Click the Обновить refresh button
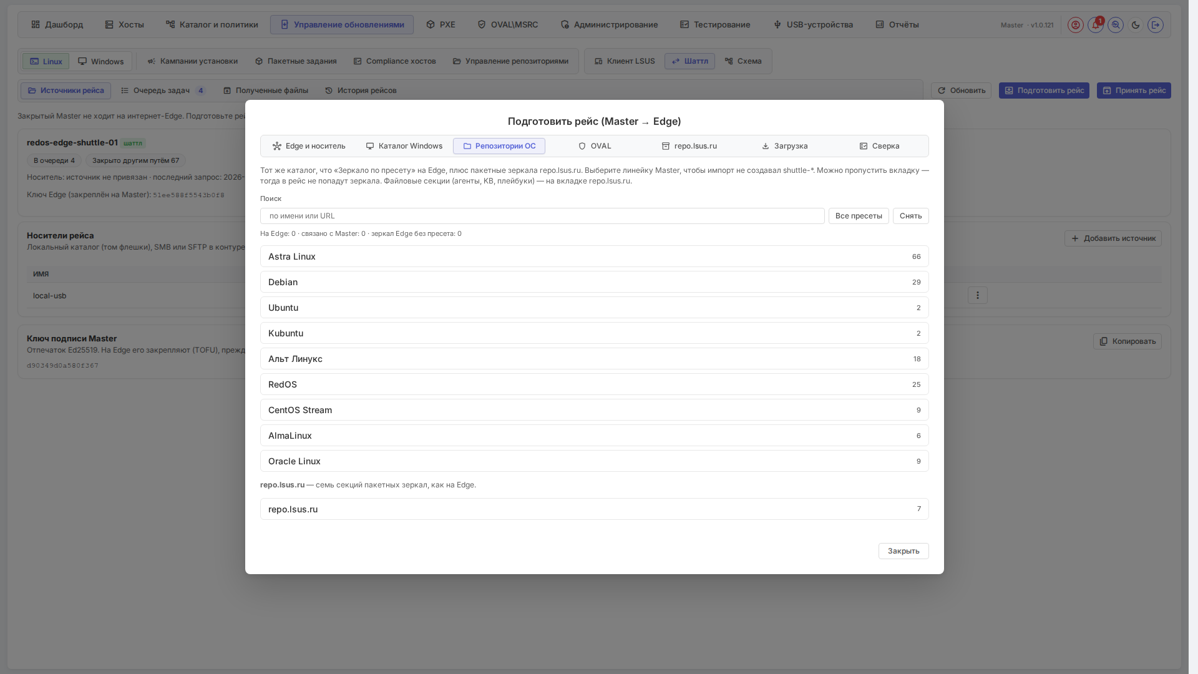 [962, 90]
